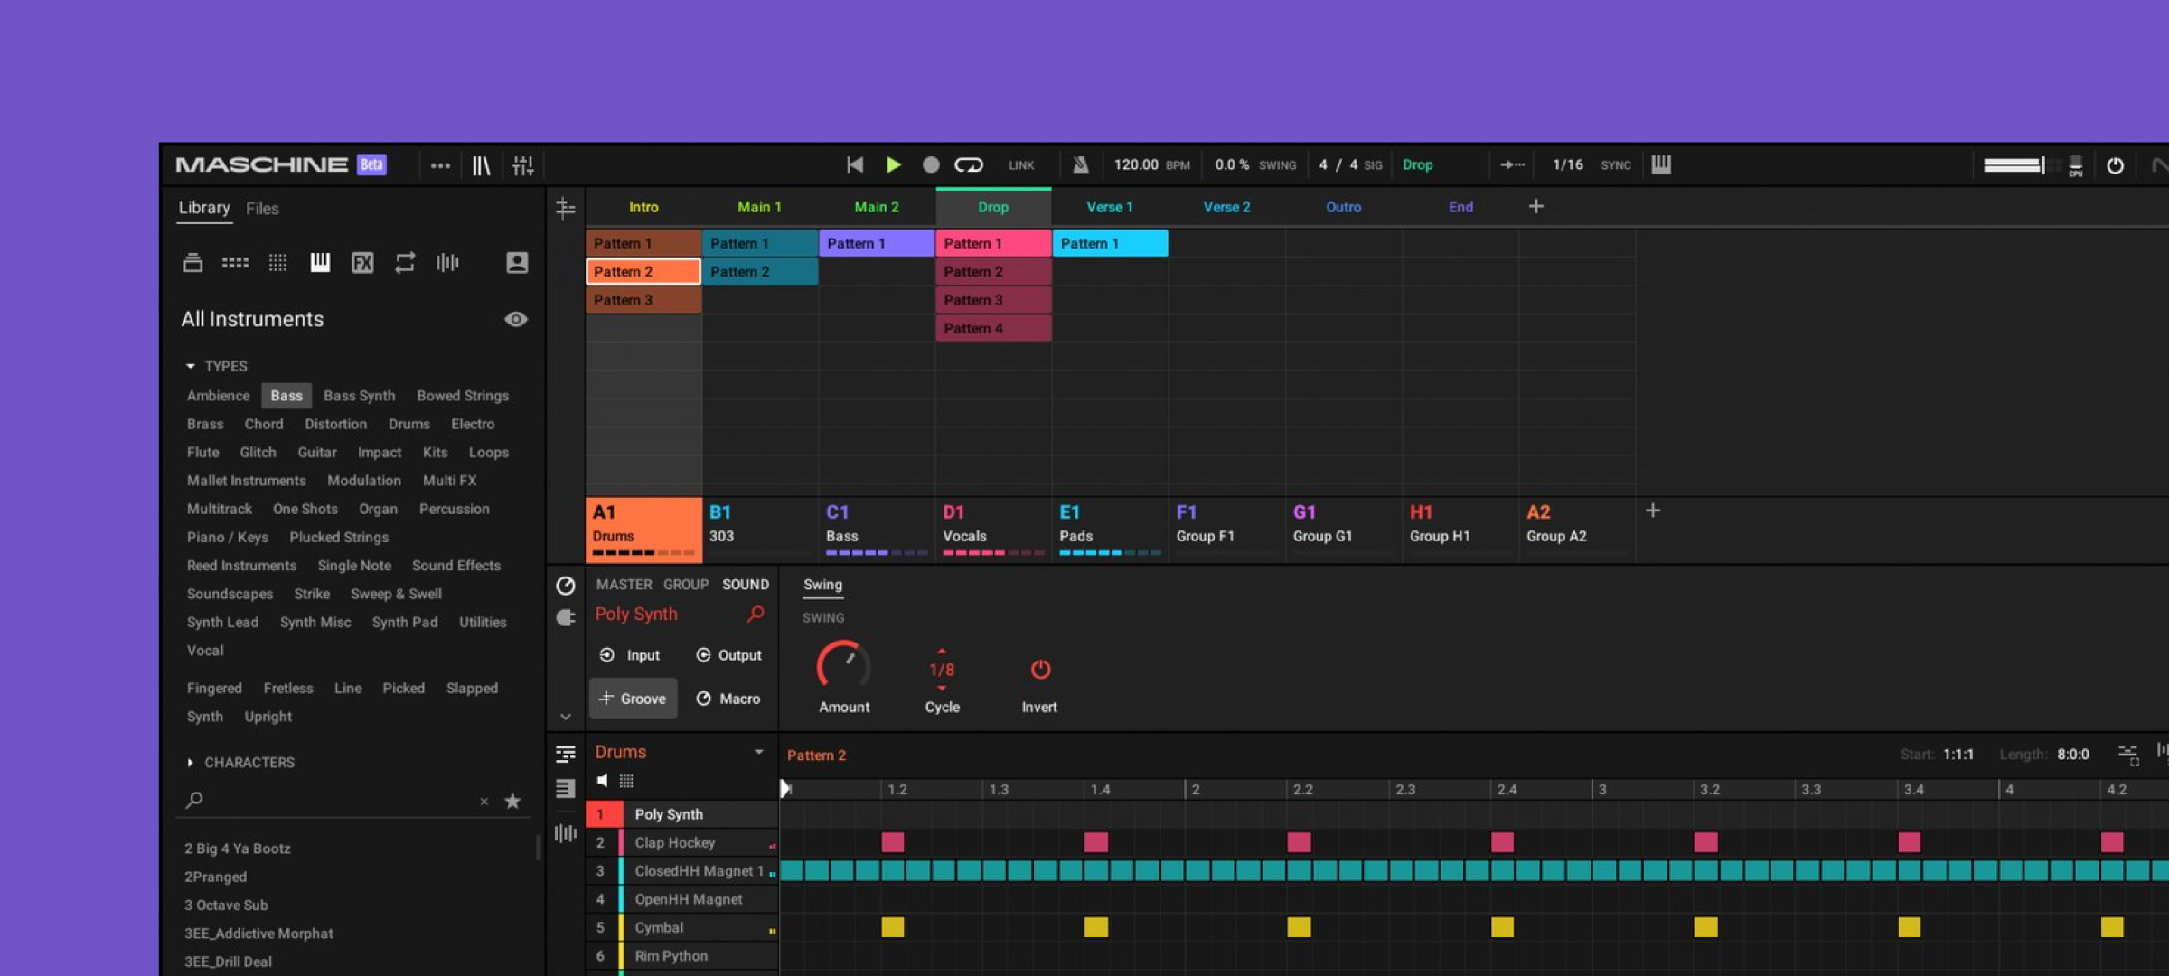Arm recording with the record button
Viewport: 2169px width, 976px height.
(931, 164)
